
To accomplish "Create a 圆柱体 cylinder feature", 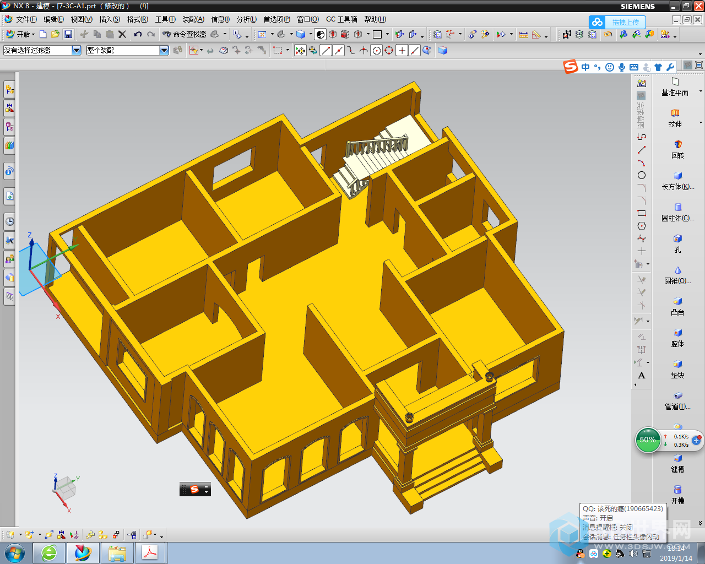I will click(677, 213).
